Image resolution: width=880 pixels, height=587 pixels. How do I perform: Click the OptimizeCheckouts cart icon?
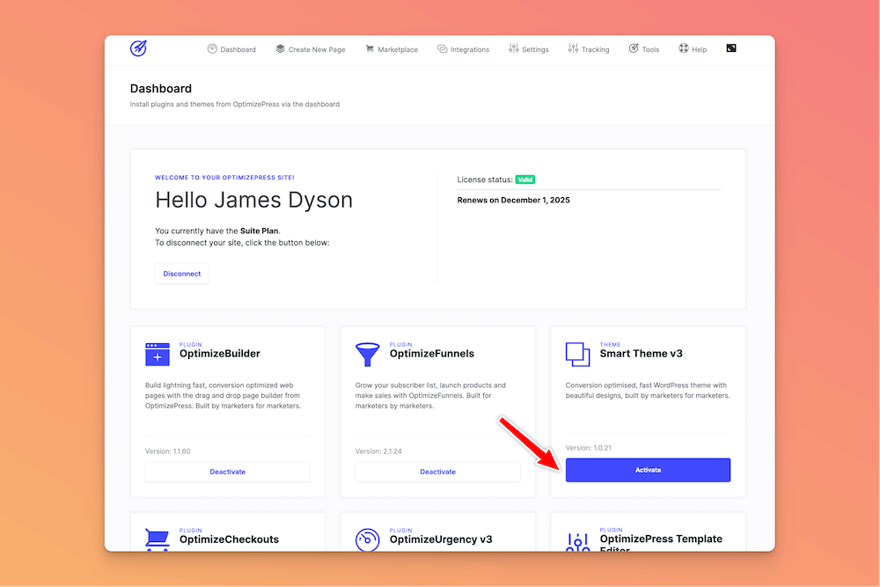[x=158, y=539]
